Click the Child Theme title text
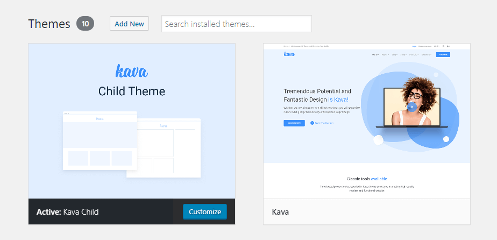Viewport: 497px width, 240px height. coord(132,91)
